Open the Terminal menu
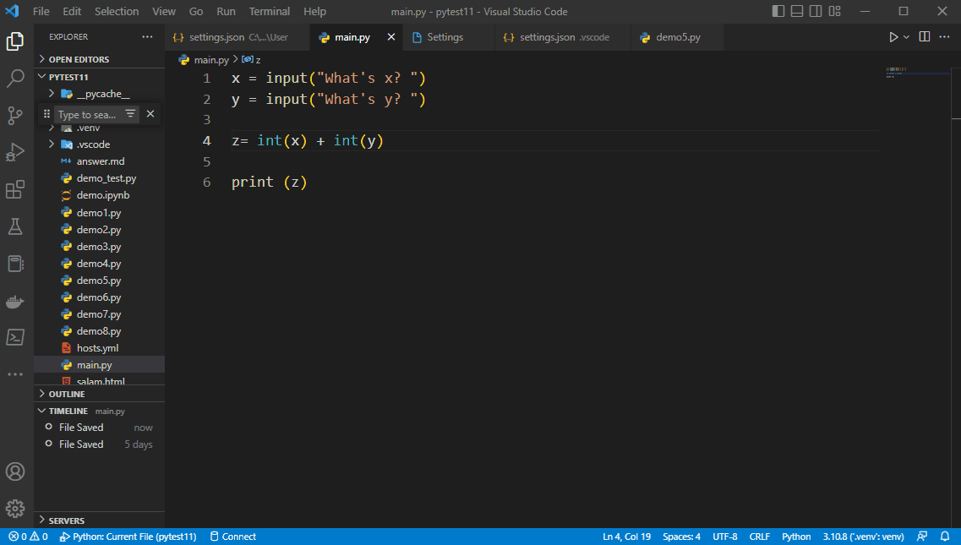The image size is (961, 545). coord(269,11)
